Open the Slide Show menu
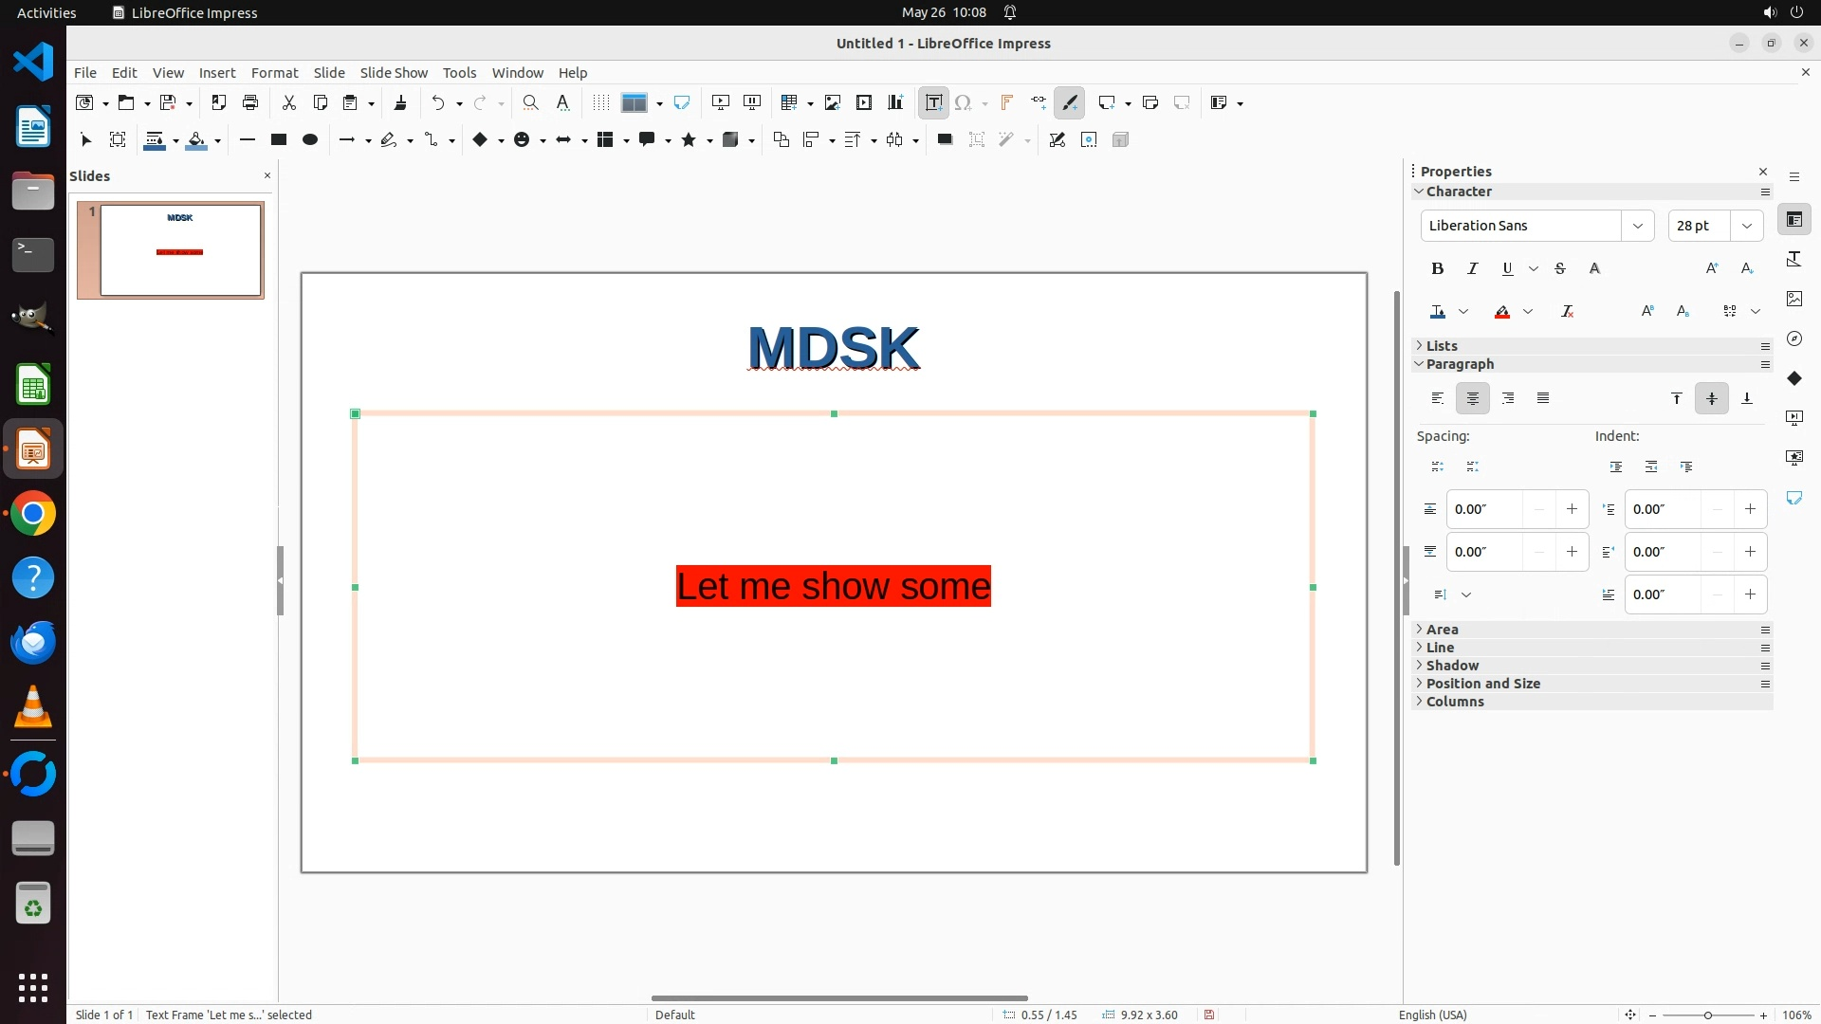The image size is (1821, 1024). pyautogui.click(x=393, y=72)
